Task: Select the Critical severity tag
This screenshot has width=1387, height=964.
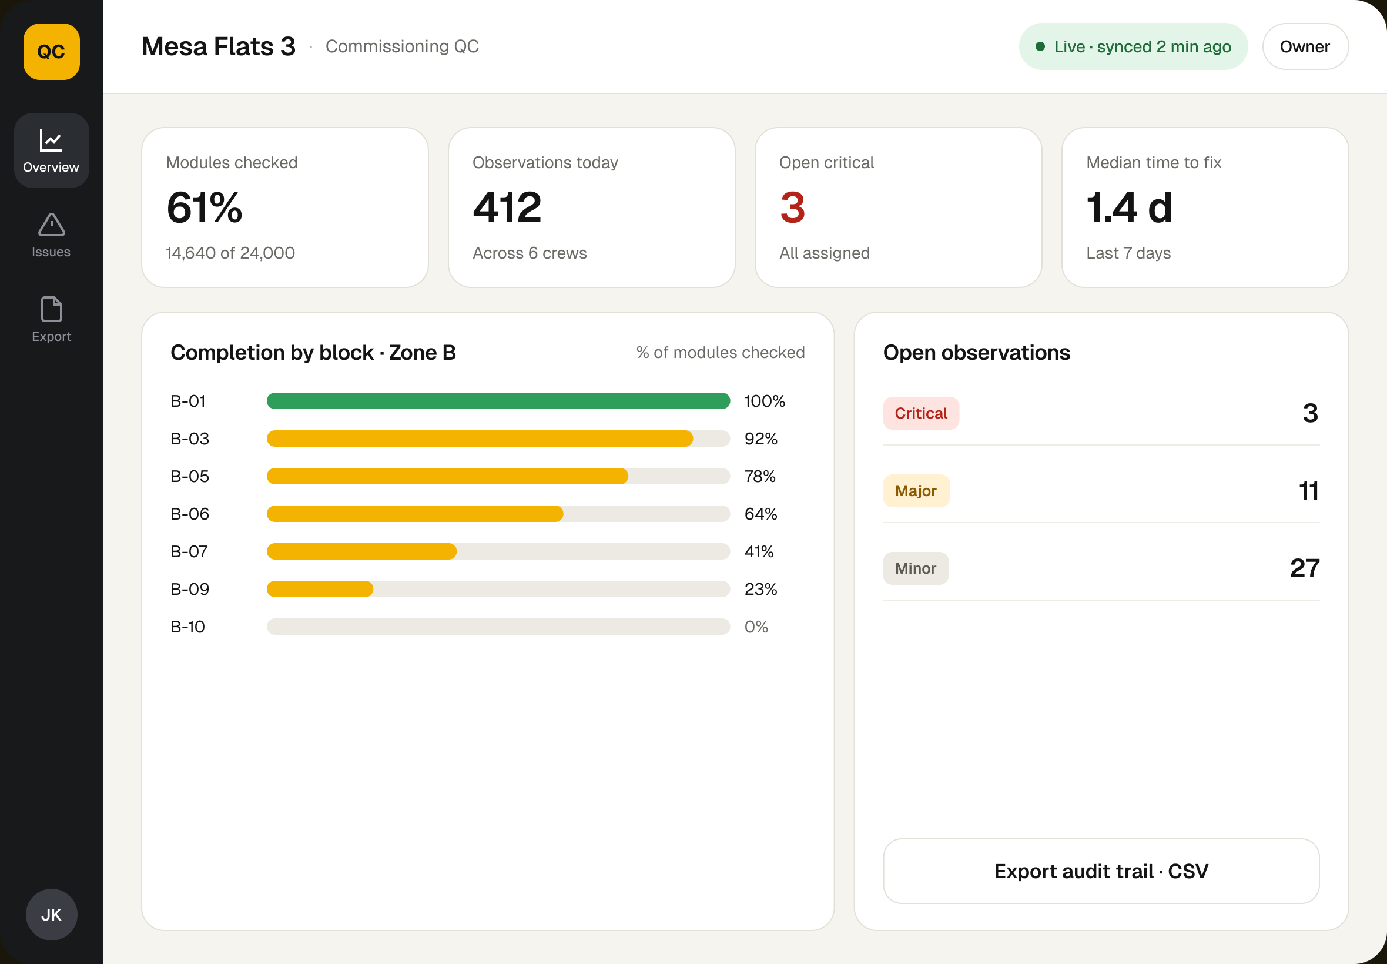Action: tap(920, 413)
